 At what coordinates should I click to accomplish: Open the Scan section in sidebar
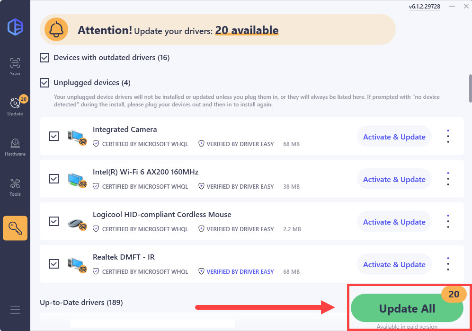tap(15, 67)
